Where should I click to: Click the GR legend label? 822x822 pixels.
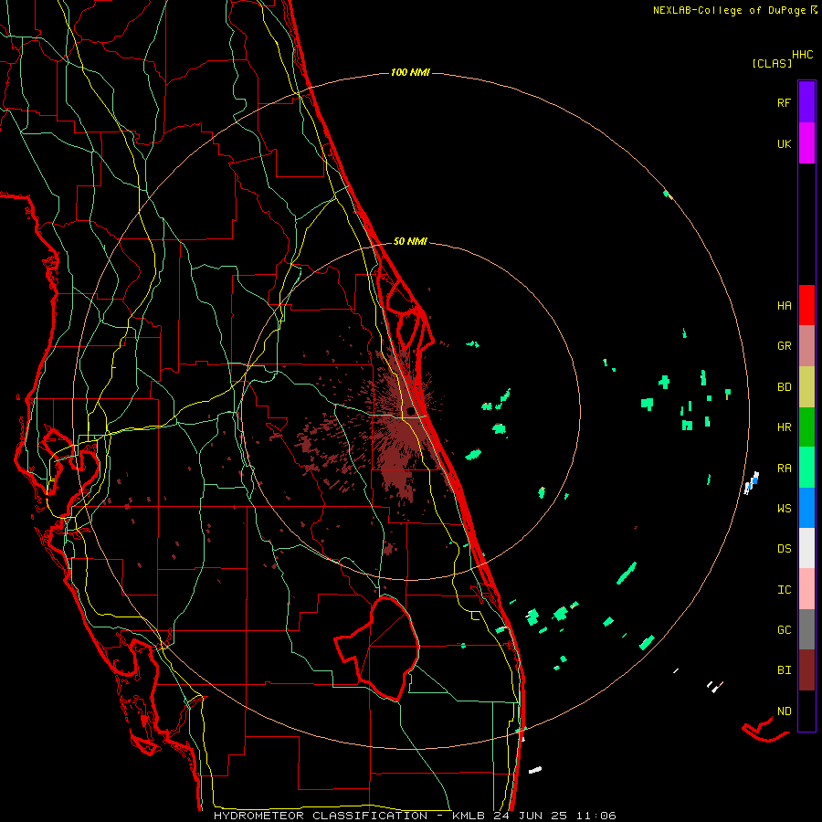[784, 346]
